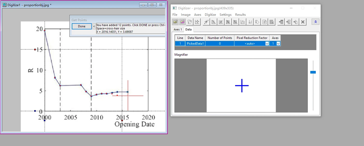Click the arrow button beside Done

(x=94, y=26)
